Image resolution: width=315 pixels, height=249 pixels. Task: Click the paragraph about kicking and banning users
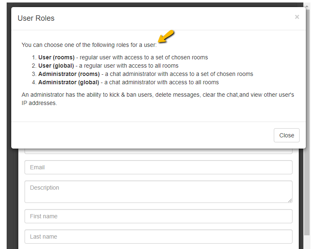[158, 99]
